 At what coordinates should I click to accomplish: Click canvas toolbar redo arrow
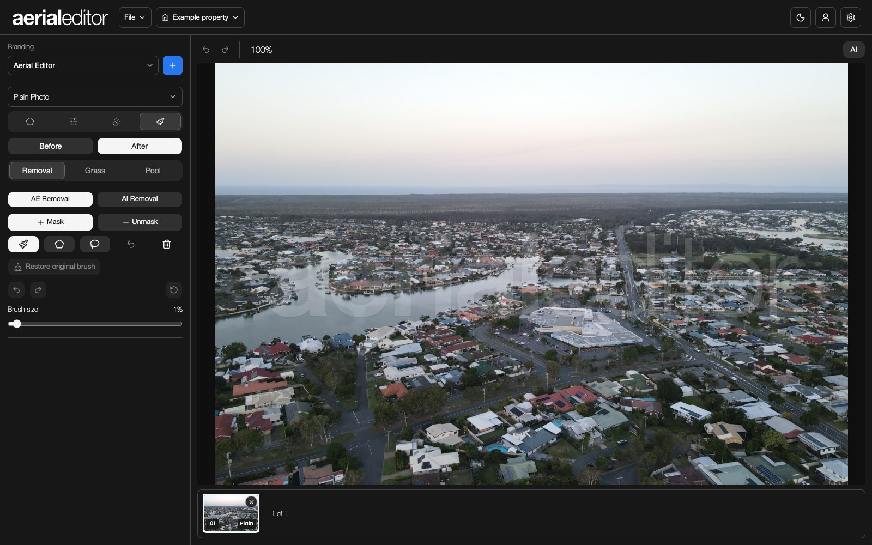tap(225, 50)
